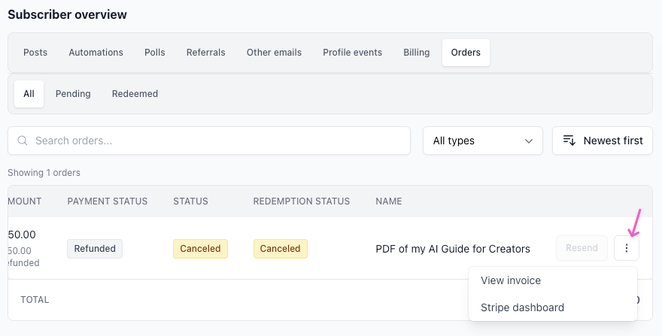Open the All types dropdown
662x336 pixels.
(482, 141)
